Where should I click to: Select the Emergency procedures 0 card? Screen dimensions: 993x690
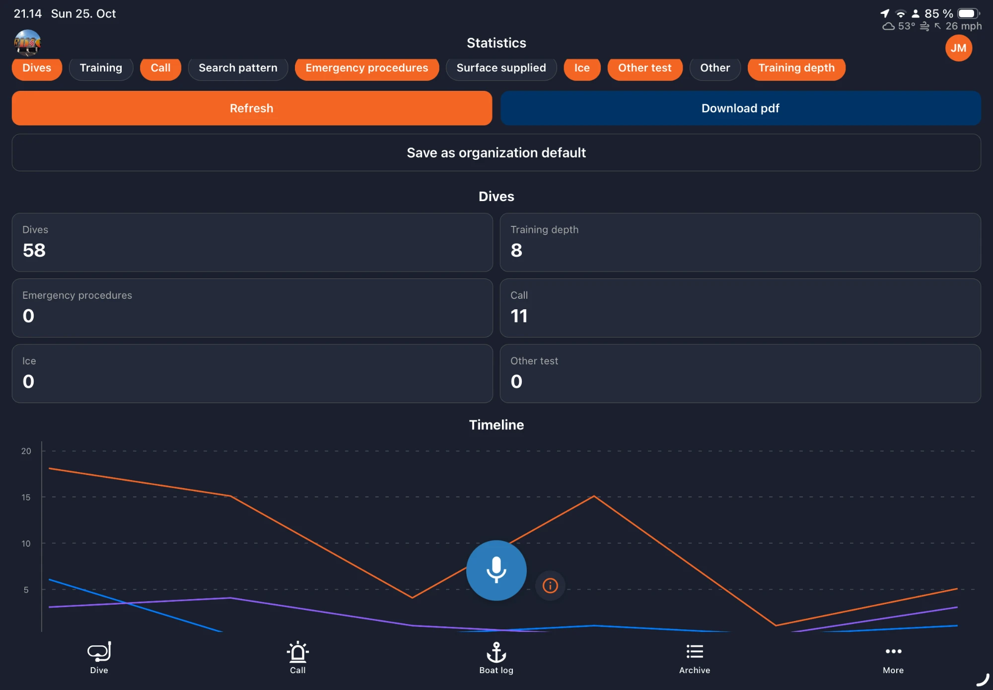tap(252, 308)
